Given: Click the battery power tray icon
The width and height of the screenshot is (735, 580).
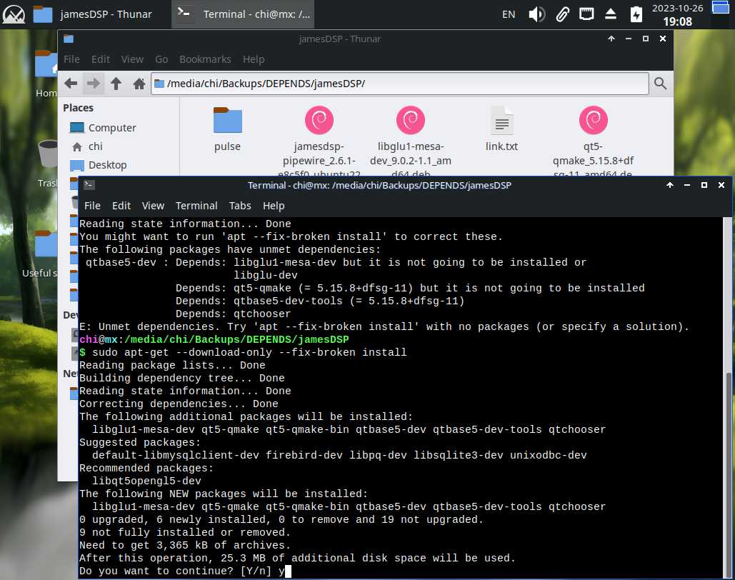Looking at the screenshot, I should [636, 14].
